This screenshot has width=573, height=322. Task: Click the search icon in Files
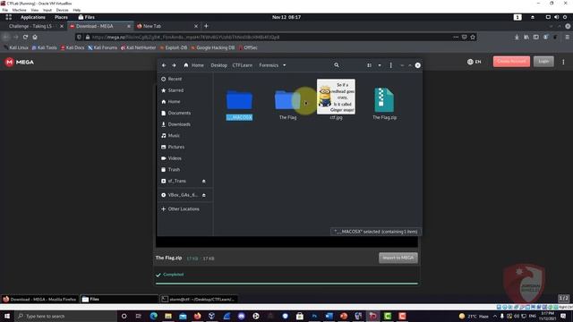tap(337, 65)
